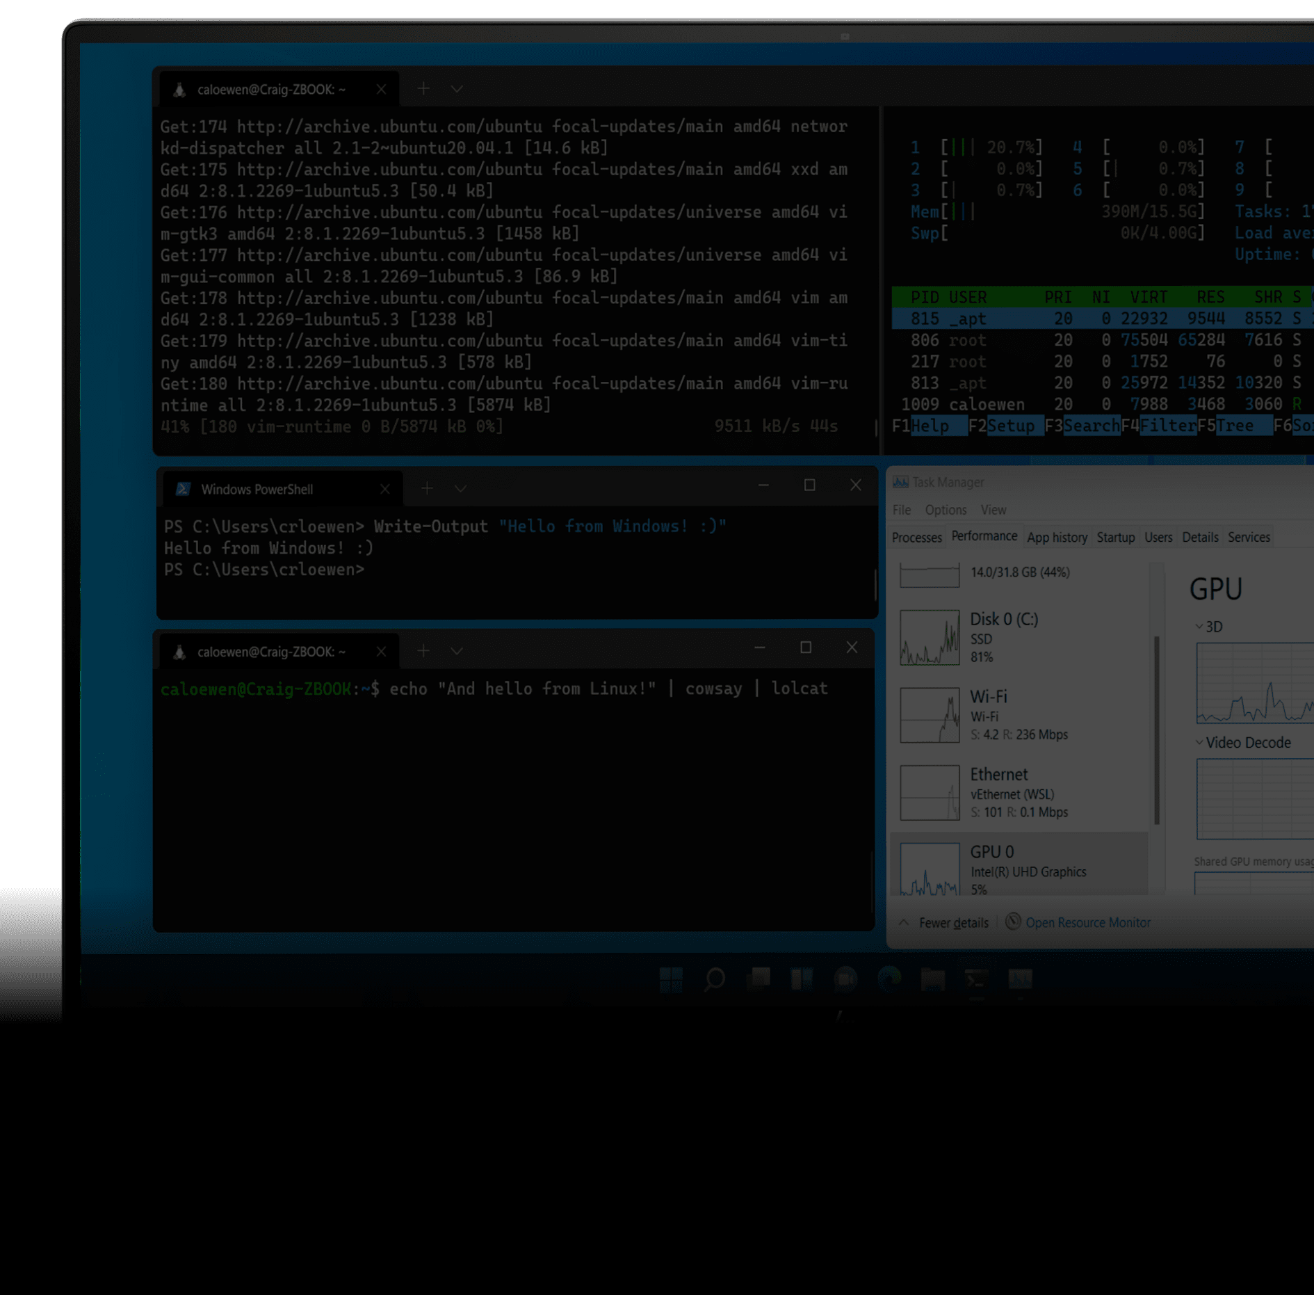This screenshot has height=1295, width=1314.
Task: Open Windows Terminal taskbar icon
Action: pyautogui.click(x=977, y=979)
